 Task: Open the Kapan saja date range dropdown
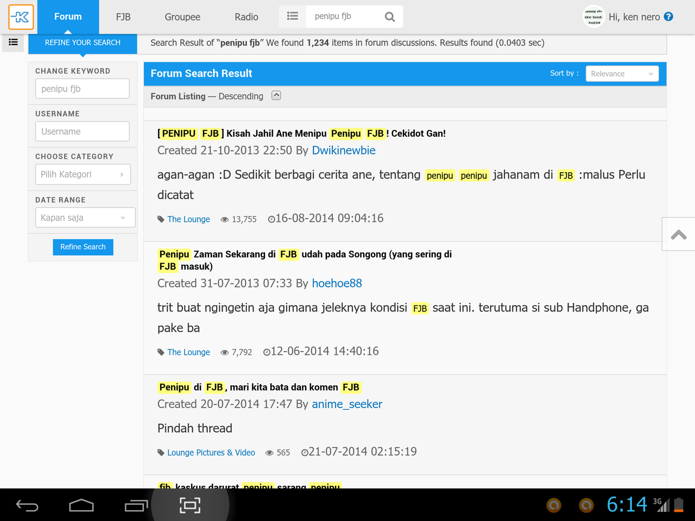pyautogui.click(x=85, y=218)
